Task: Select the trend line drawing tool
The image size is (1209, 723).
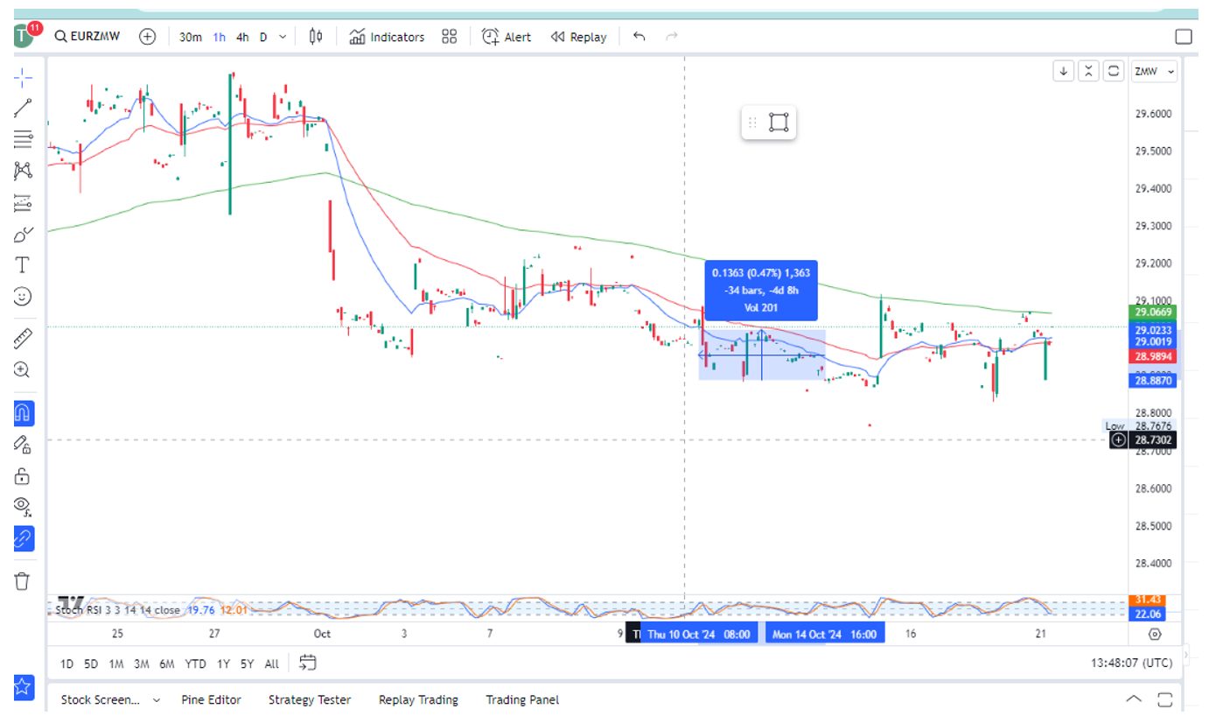Action: tap(23, 108)
